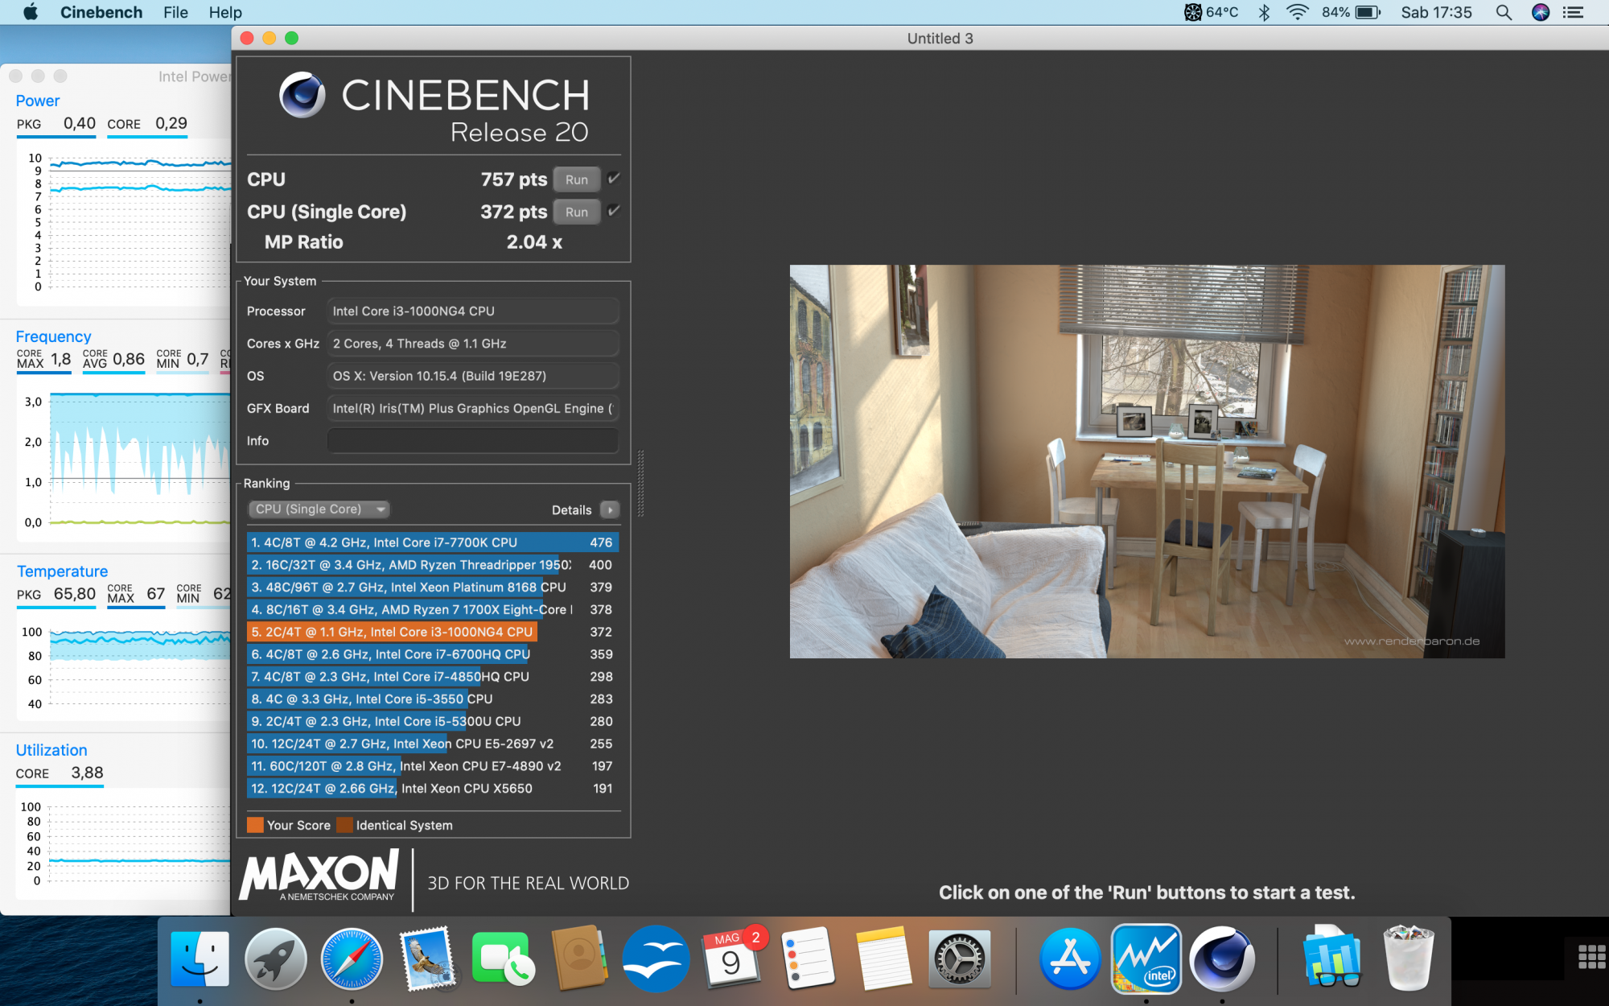Open Calendar icon showing MAG 9
1609x1006 pixels.
click(731, 958)
